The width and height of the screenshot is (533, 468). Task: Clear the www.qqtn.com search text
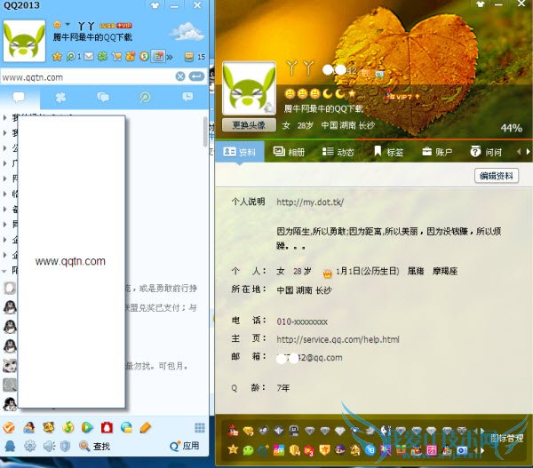[x=180, y=76]
